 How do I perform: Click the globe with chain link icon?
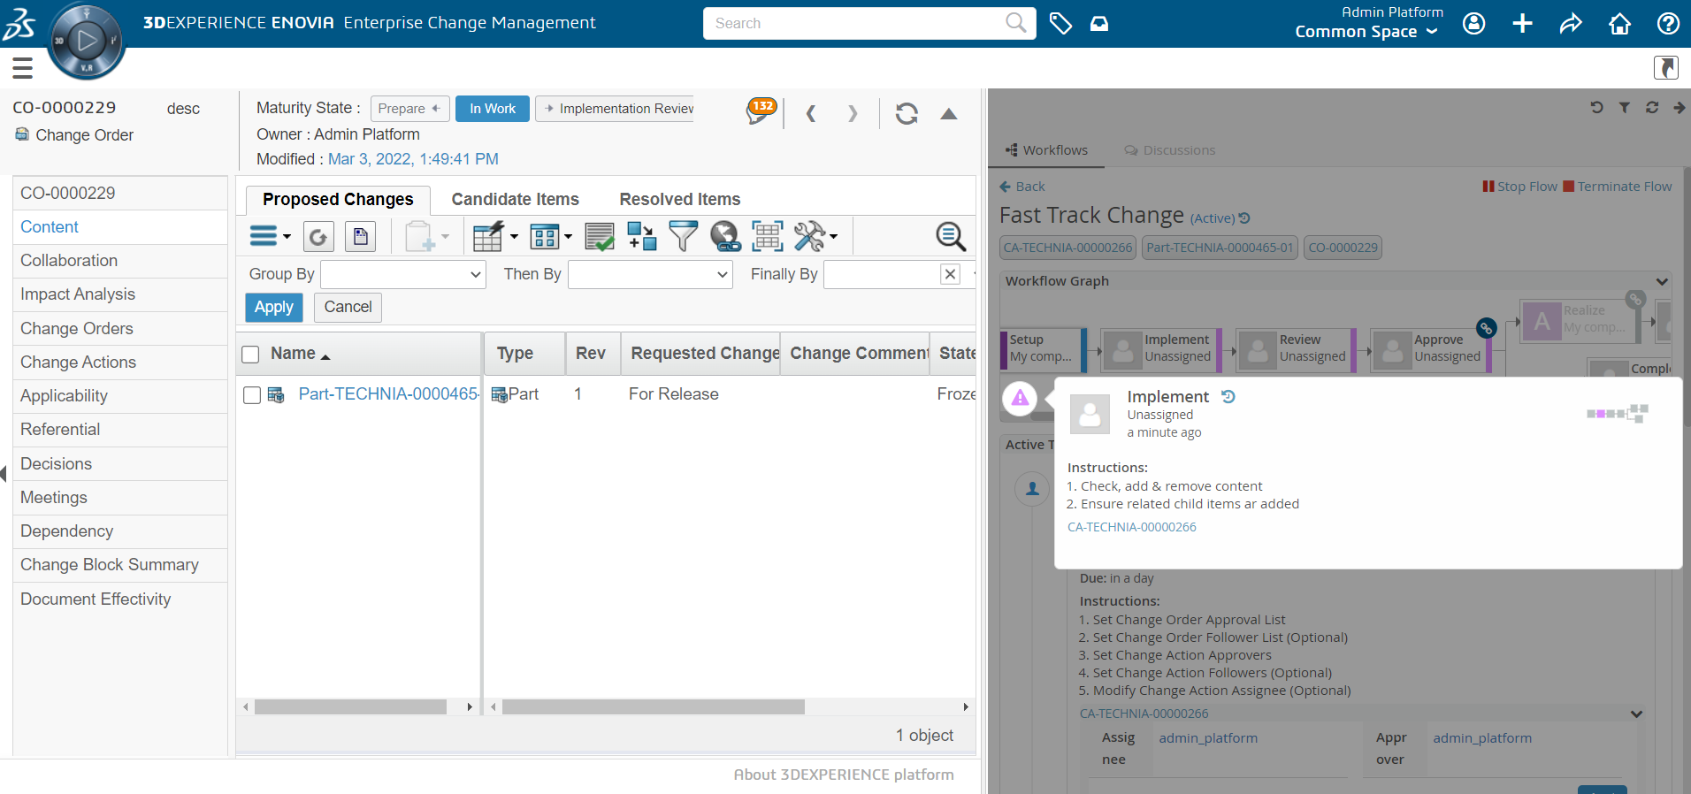point(725,237)
